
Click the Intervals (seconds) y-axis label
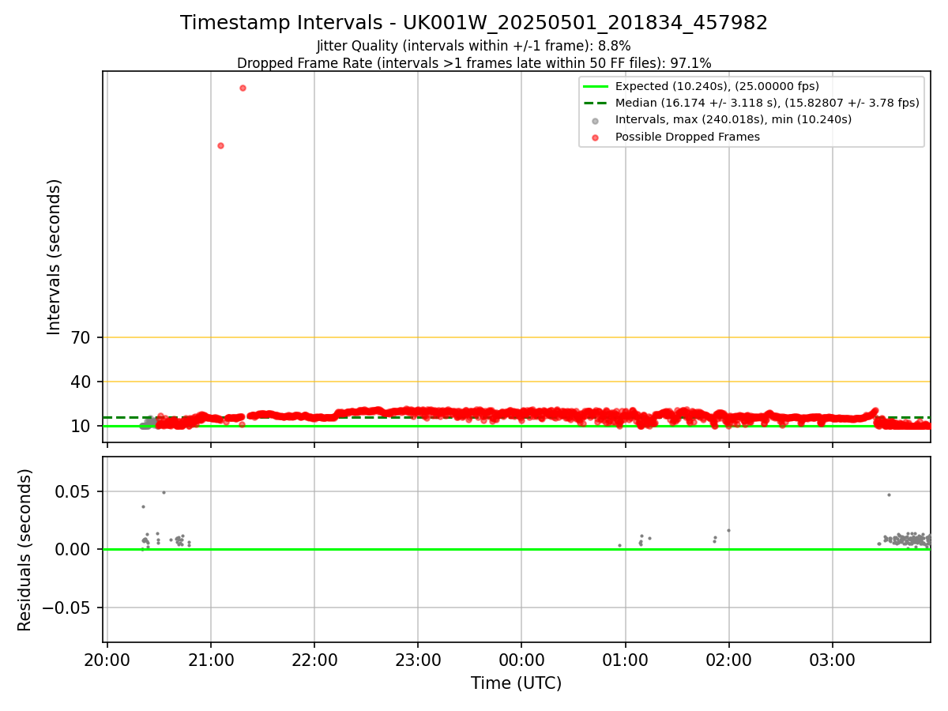(55, 257)
